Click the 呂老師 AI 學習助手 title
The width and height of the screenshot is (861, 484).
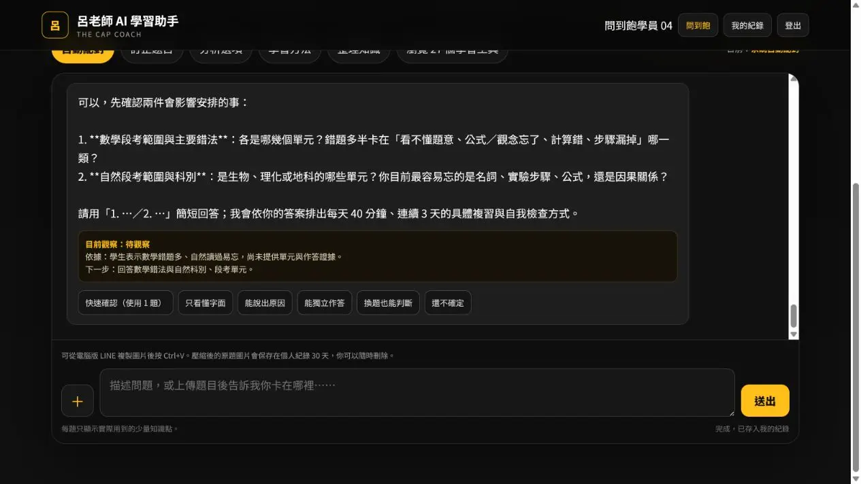click(x=128, y=20)
